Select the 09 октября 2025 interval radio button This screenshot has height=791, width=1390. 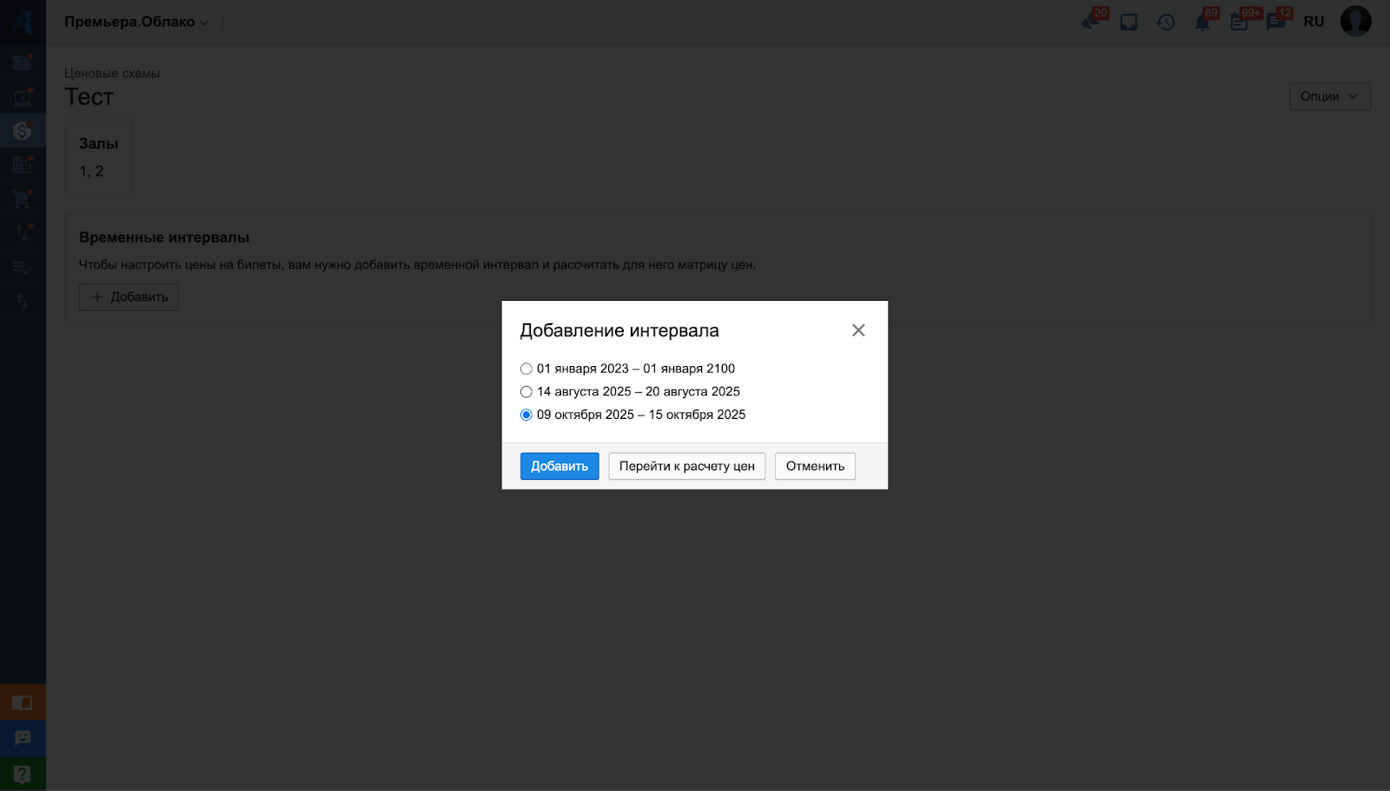pos(526,415)
